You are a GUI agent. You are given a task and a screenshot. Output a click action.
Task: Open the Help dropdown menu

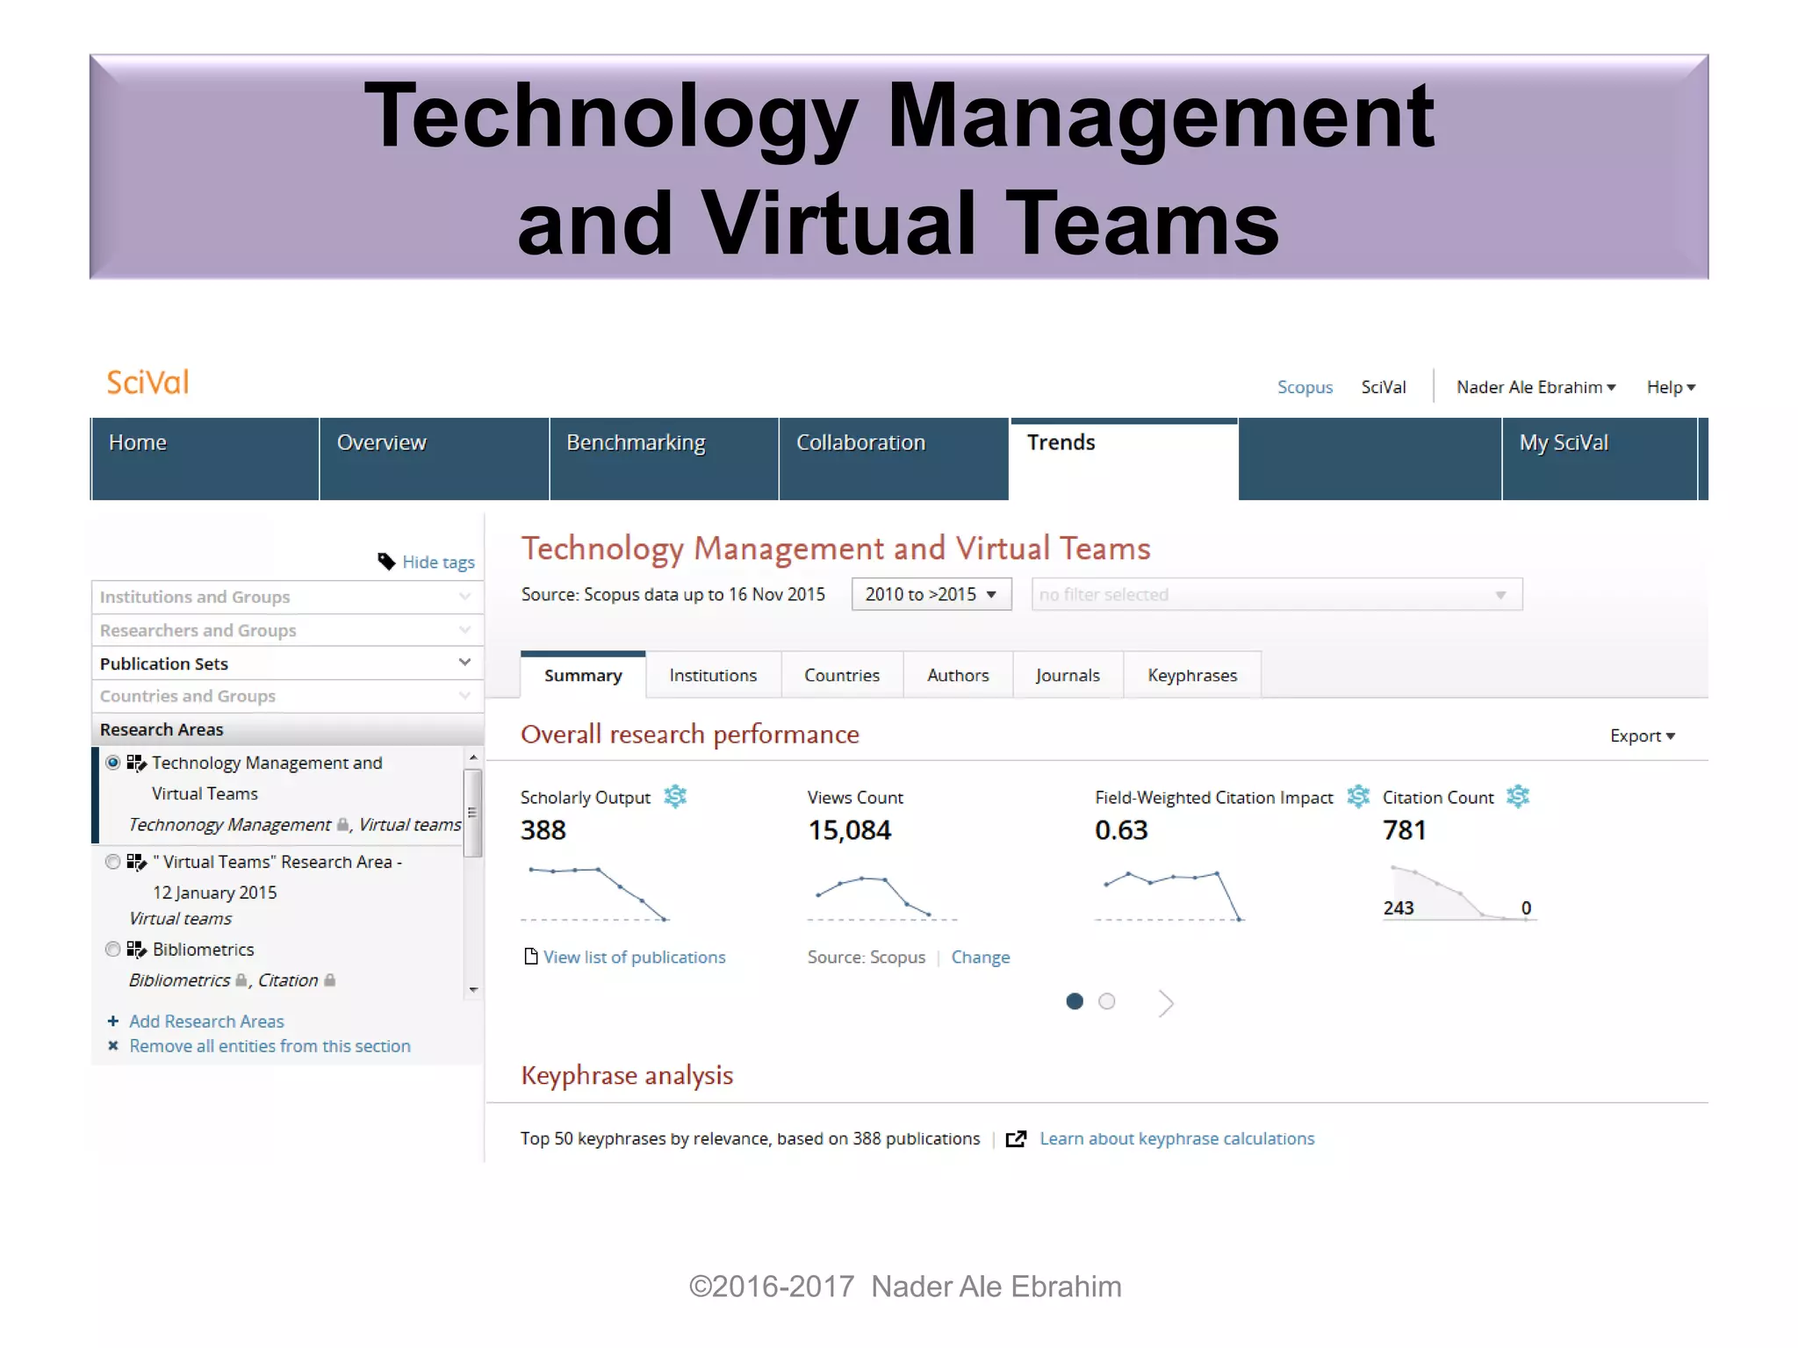(1671, 387)
